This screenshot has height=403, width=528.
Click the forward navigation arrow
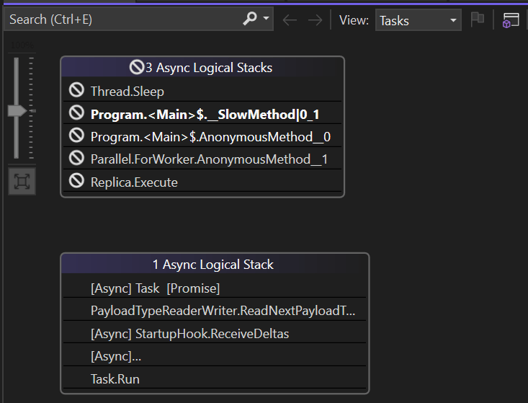[315, 20]
